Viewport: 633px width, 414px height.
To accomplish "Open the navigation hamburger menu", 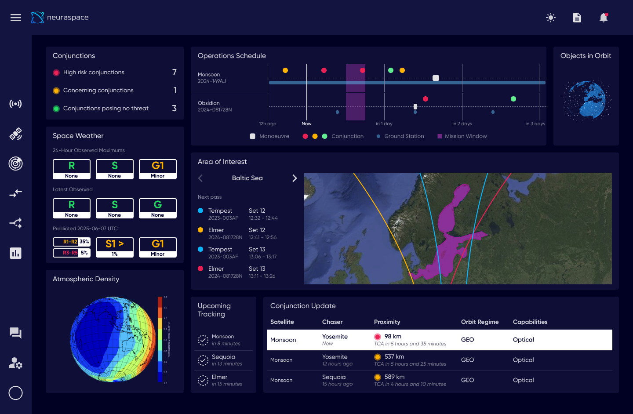I will coord(15,18).
